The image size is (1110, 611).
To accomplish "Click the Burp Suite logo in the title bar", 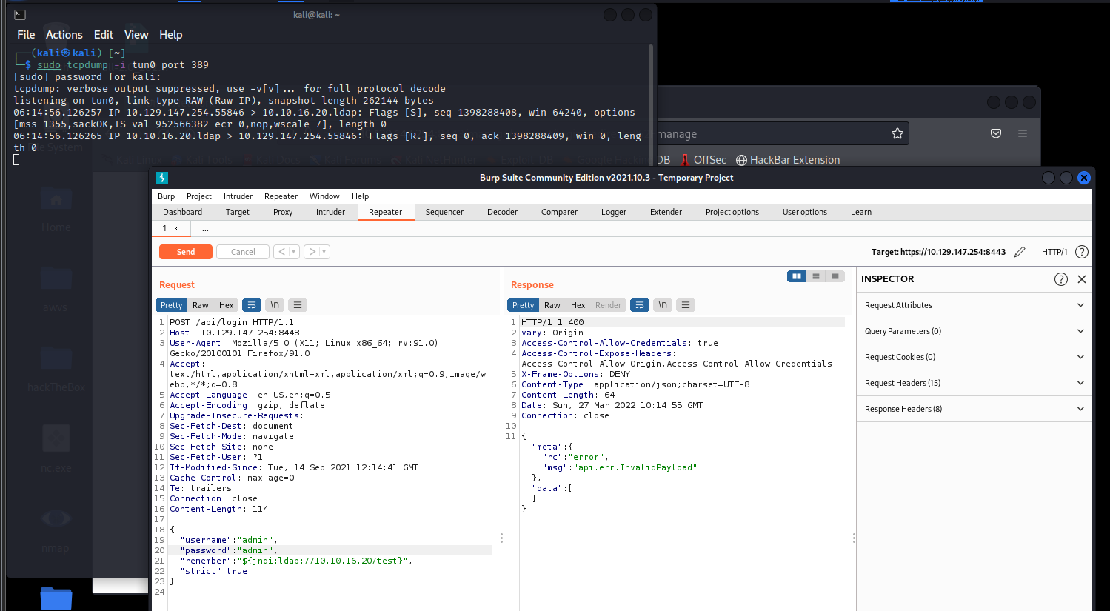I will [x=162, y=178].
